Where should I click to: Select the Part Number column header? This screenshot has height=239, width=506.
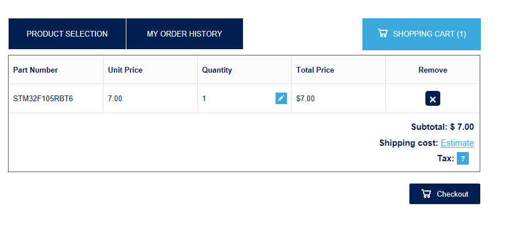pyautogui.click(x=35, y=70)
